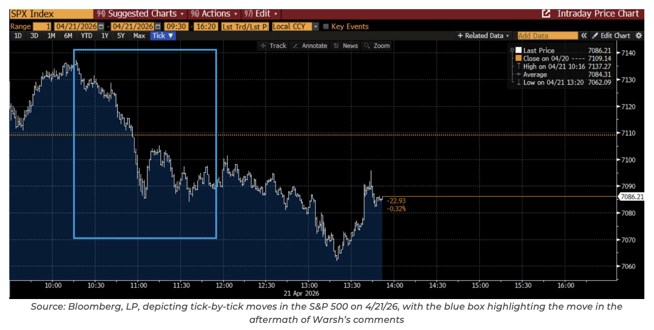Viewport: 654px width, 330px height.
Task: Enable the Key Events checkbox
Action: coord(326,26)
